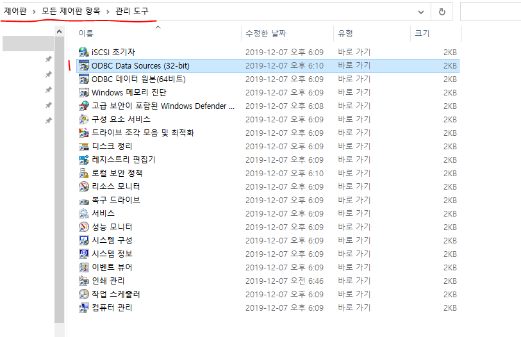Viewport: 521px width, 337px height.
Task: Select 고급 보안이 포함된 Windows Defender name
Action: (x=163, y=106)
